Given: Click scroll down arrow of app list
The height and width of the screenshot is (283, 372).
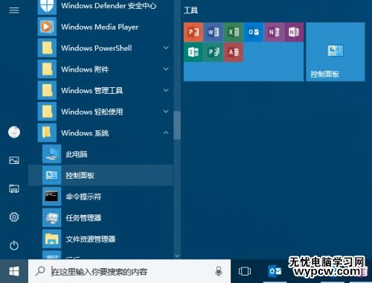Looking at the screenshot, I should coord(177,255).
